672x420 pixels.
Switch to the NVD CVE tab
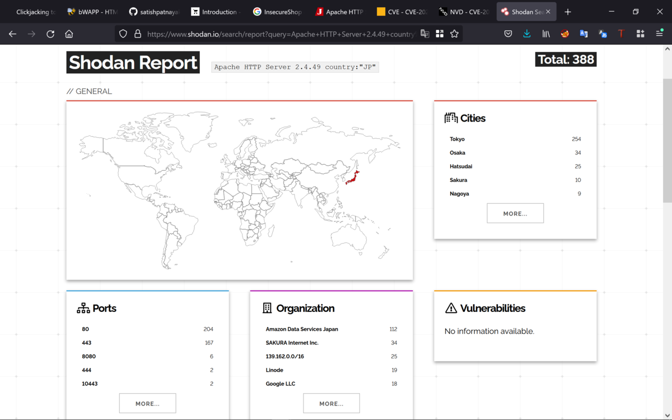pos(464,12)
